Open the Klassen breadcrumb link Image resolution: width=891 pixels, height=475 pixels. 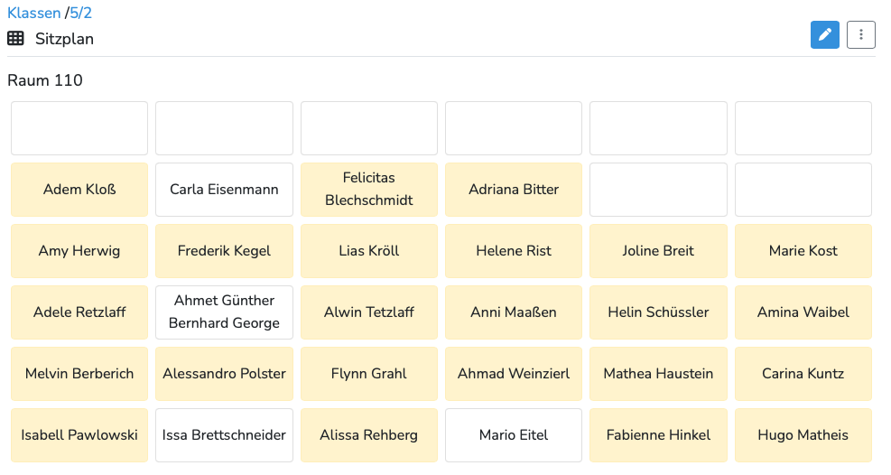point(34,13)
